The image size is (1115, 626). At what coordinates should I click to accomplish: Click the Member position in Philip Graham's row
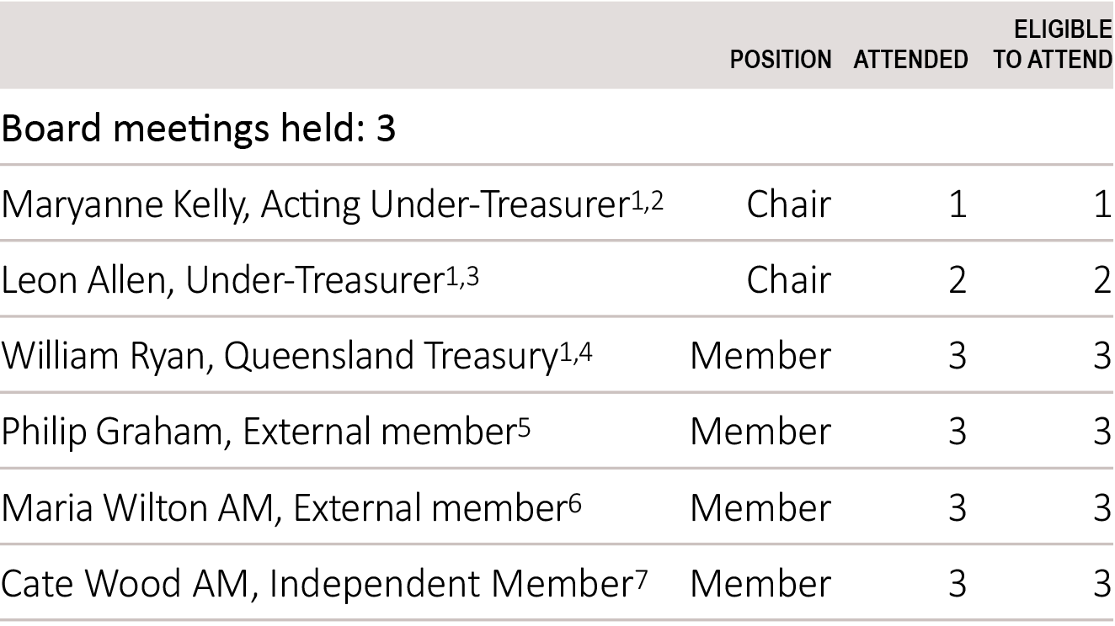[760, 432]
